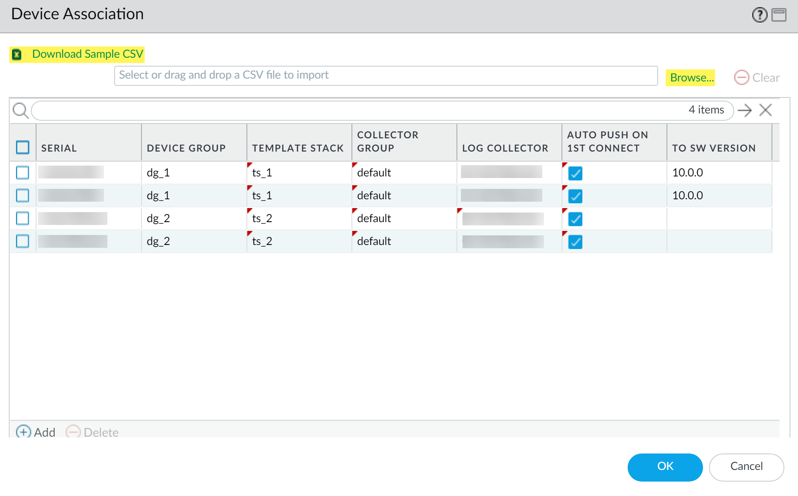Open collector group default cell in second row
Image resolution: width=798 pixels, height=496 pixels.
pyautogui.click(x=374, y=196)
